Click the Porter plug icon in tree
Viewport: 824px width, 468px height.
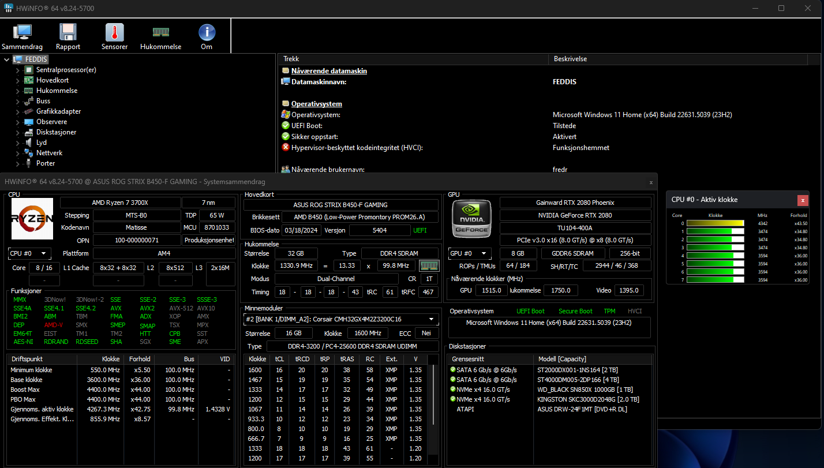coord(28,163)
